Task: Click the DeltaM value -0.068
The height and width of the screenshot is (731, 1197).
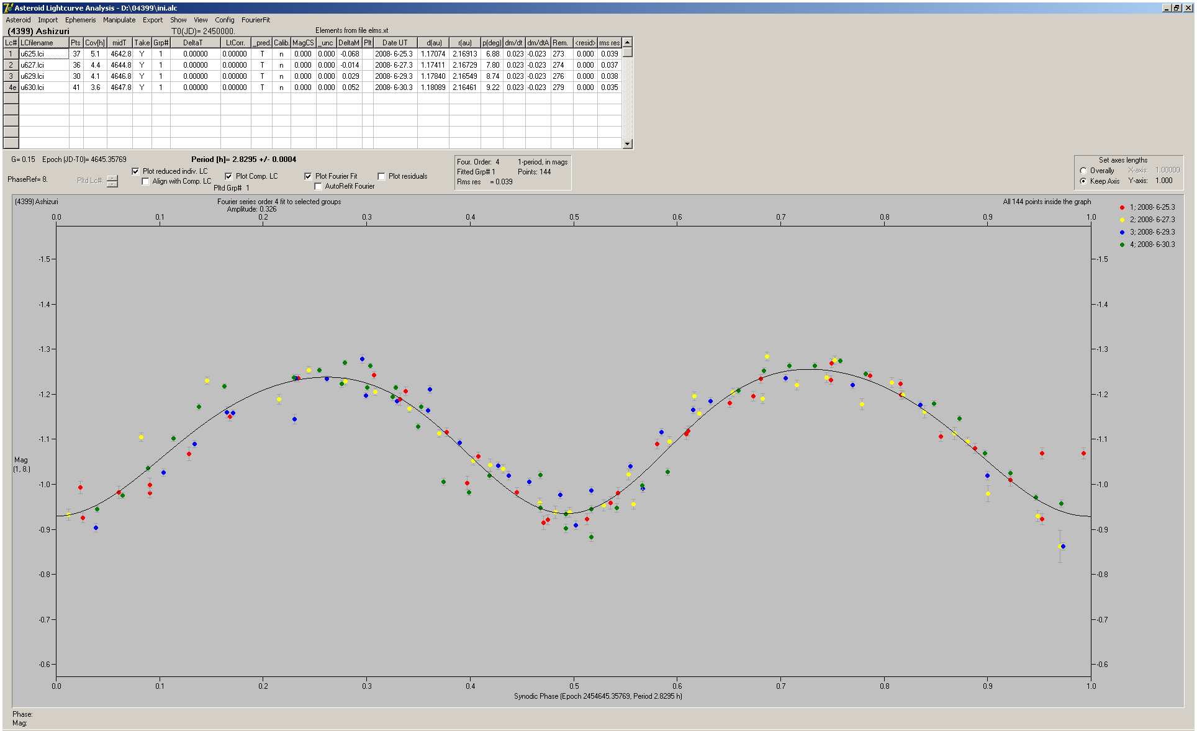Action: pyautogui.click(x=349, y=54)
